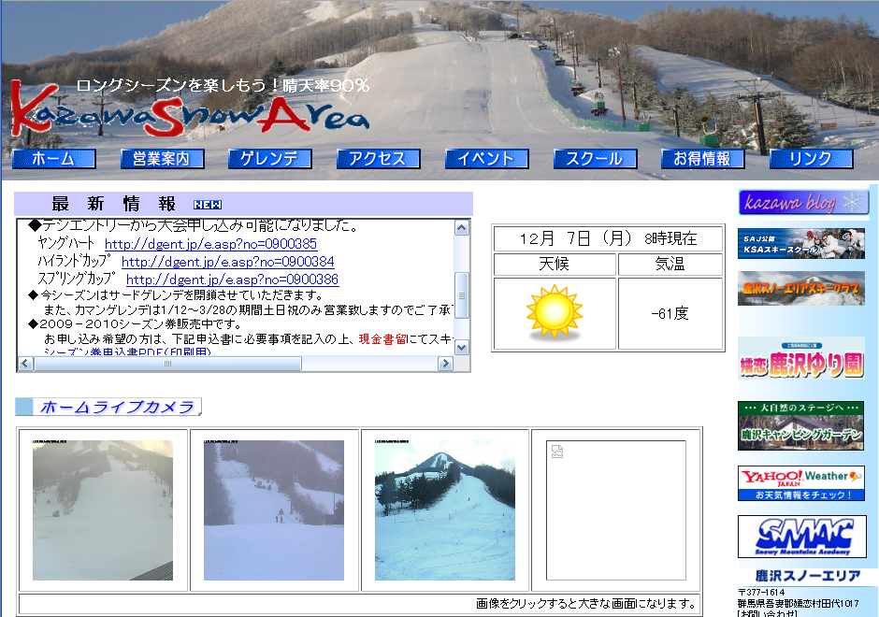Click the ロングシーズンを楽しもう!晴天率90% tagline

(223, 86)
